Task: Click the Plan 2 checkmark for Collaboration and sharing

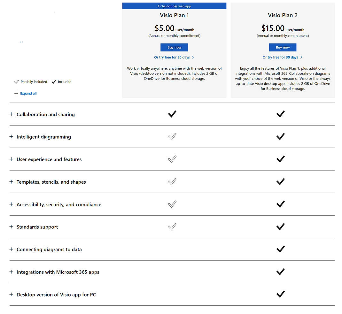Action: (x=280, y=114)
